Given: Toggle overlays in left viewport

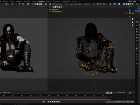Looking at the screenshot, I should [28, 4].
